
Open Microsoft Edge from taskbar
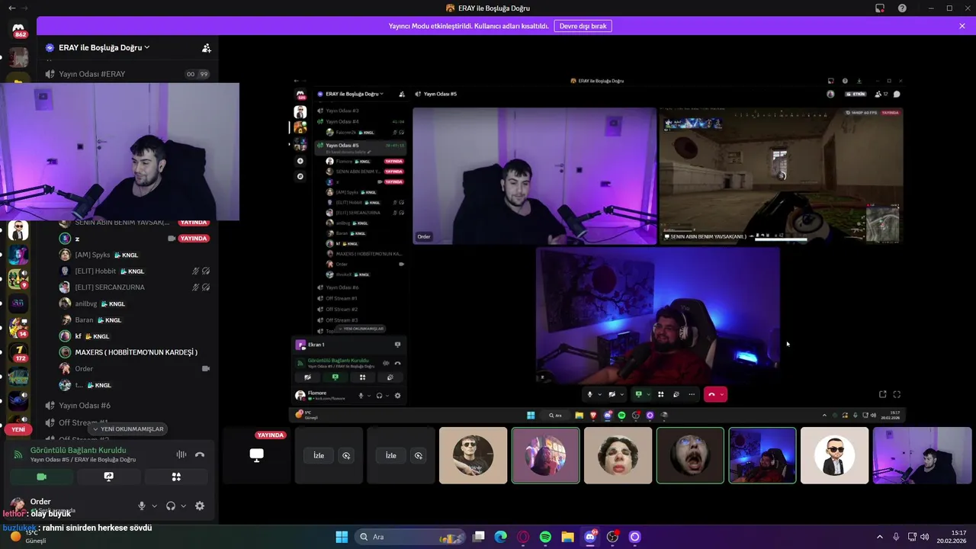coord(501,537)
